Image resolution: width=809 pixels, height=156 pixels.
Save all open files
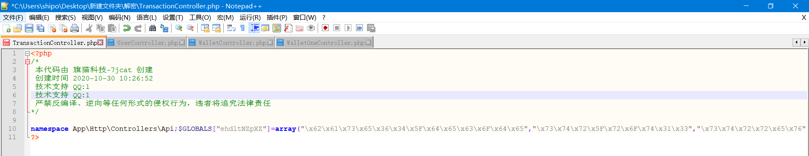pos(40,28)
